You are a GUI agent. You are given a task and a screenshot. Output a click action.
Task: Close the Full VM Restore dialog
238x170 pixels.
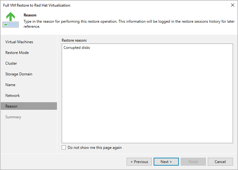(x=232, y=5)
